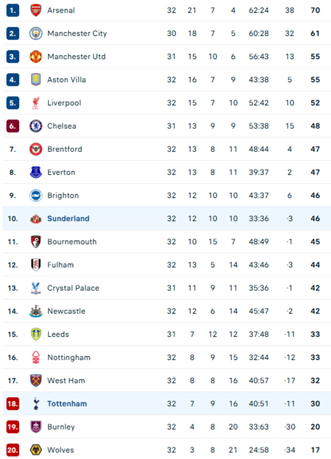Click the Aston Villa crest icon

click(36, 80)
